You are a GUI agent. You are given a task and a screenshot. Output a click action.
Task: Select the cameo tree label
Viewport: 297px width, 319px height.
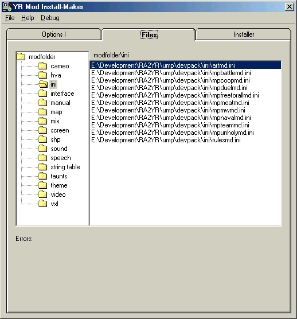pyautogui.click(x=60, y=66)
